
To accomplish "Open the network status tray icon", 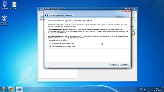I will point(147,90).
